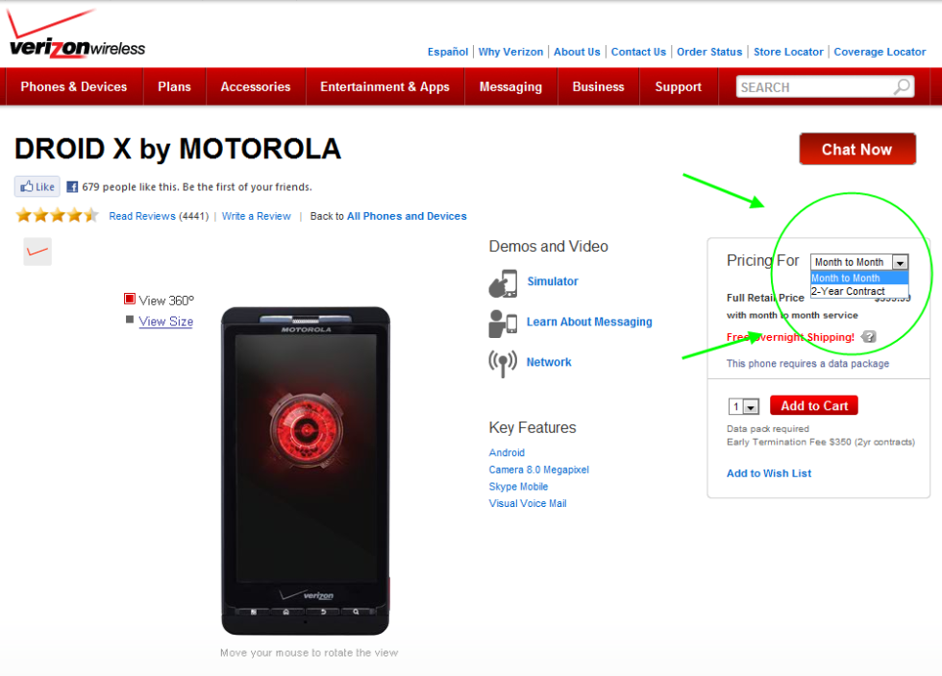Open the Plans menu
Image resolution: width=942 pixels, height=676 pixels.
coord(174,86)
